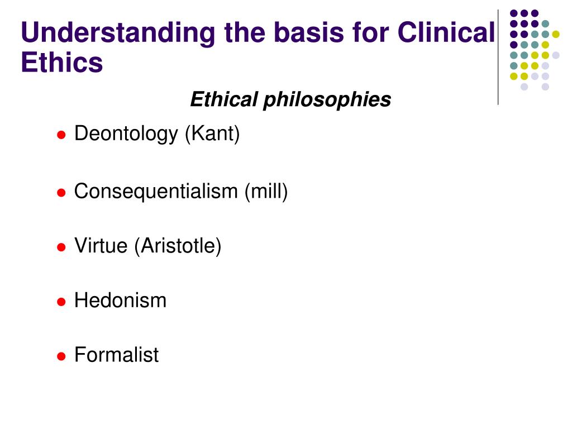Click the word 'Ethics' in the title
The height and width of the screenshot is (429, 572).
pos(62,63)
